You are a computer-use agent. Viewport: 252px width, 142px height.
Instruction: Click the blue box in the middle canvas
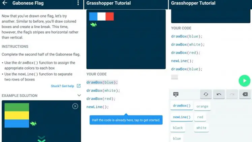(x=93, y=17)
